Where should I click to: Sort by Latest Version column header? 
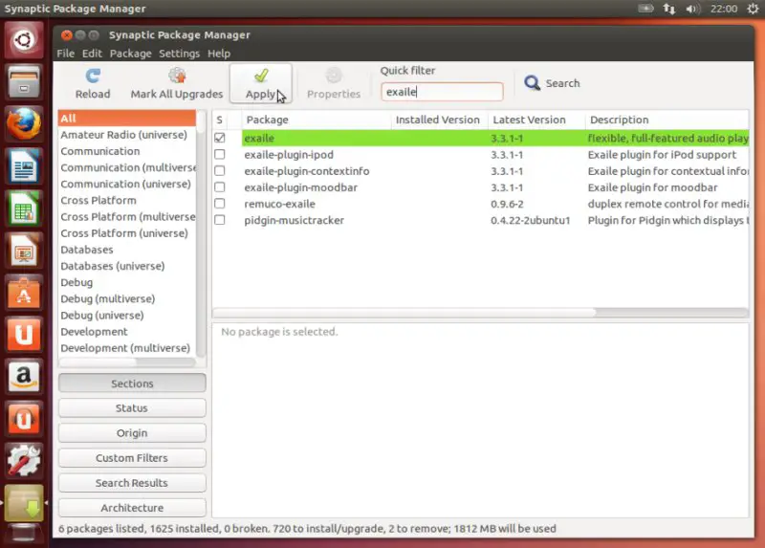click(x=536, y=120)
